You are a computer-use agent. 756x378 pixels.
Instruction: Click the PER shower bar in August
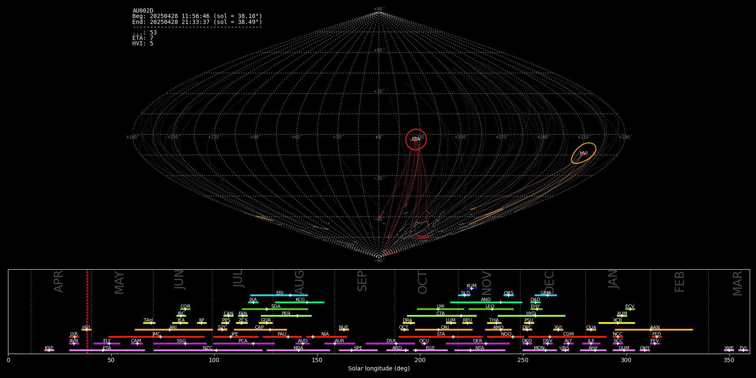(x=286, y=316)
